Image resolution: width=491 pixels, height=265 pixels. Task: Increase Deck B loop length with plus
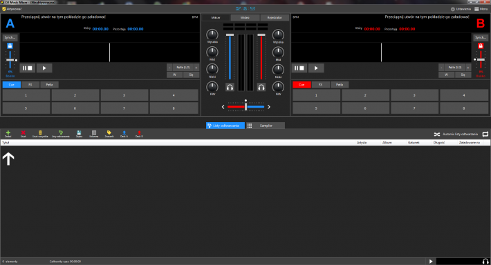pyautogui.click(x=468, y=68)
